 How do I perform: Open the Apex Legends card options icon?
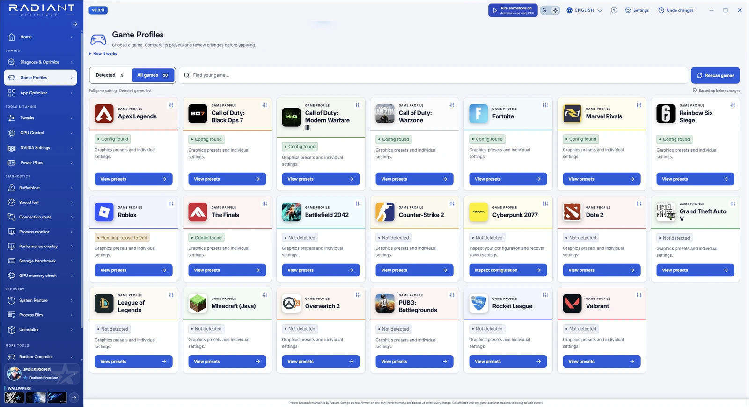click(171, 105)
